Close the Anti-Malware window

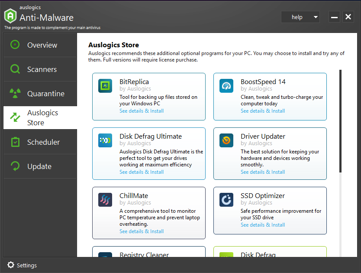tap(348, 17)
